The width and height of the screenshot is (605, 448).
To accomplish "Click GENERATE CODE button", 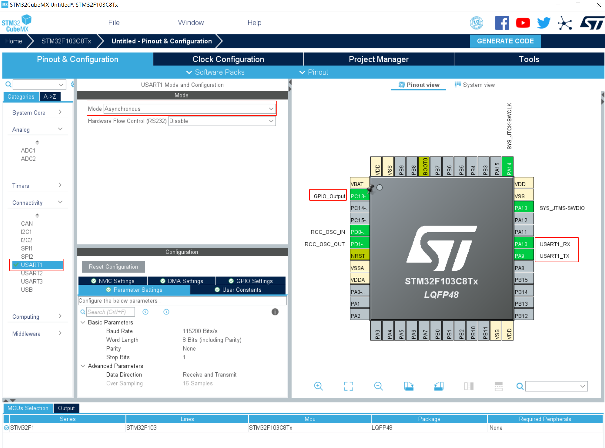I will pos(505,41).
